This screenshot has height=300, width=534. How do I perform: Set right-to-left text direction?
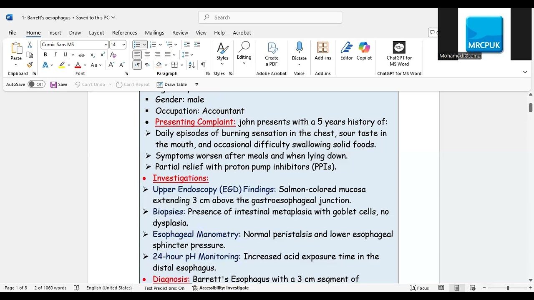pos(147,65)
